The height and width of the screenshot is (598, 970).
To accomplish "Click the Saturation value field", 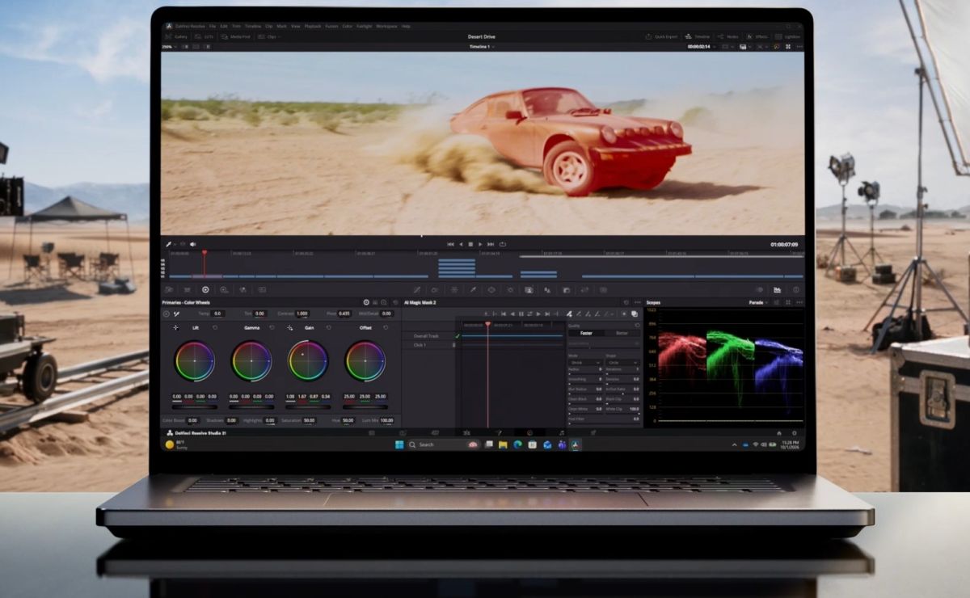I will 309,420.
